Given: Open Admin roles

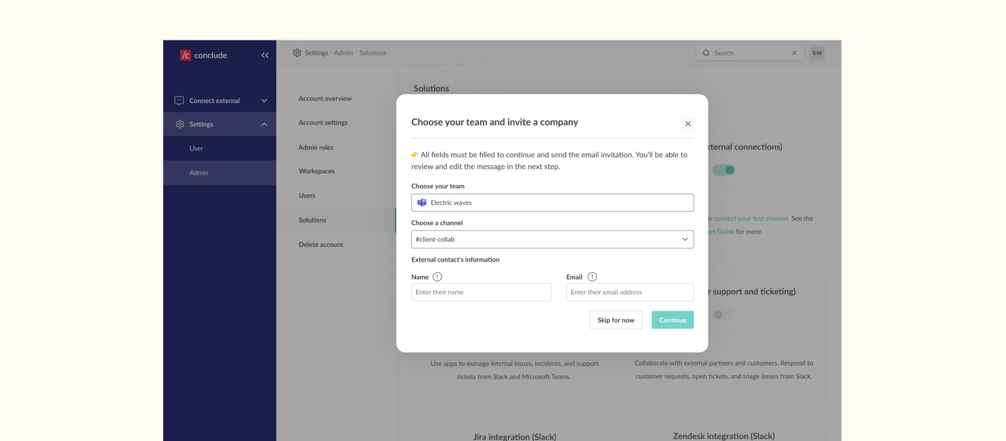Looking at the screenshot, I should click(315, 148).
